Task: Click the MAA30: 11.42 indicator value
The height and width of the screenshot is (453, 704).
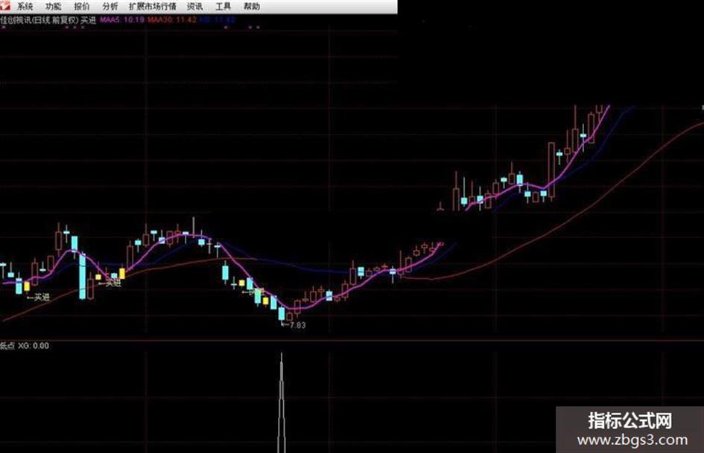Action: [172, 20]
